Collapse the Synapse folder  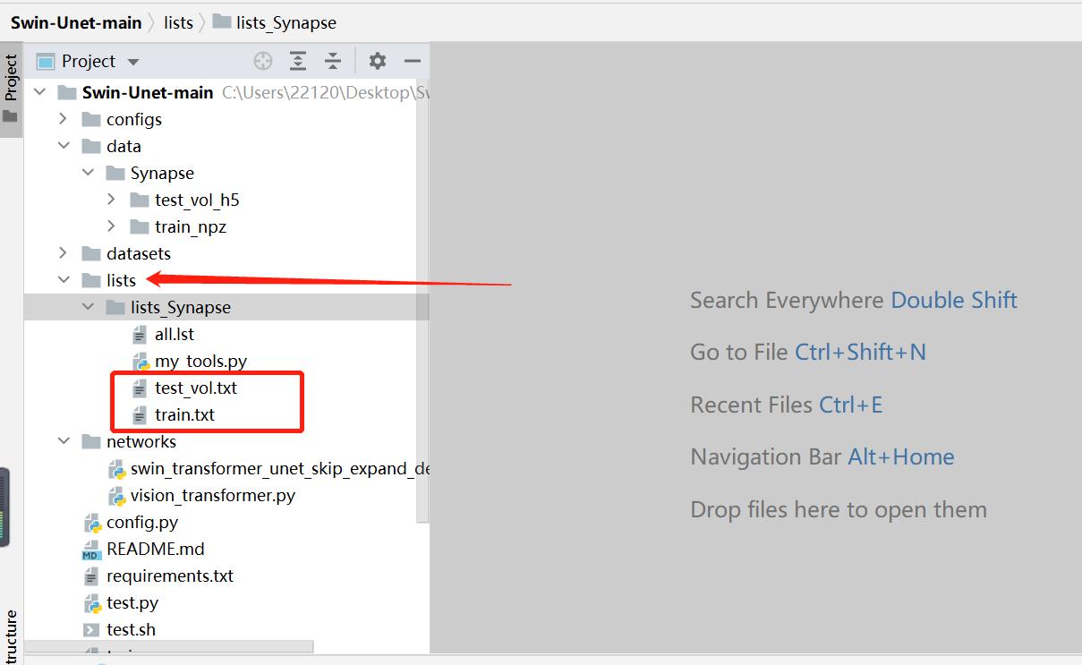[88, 173]
